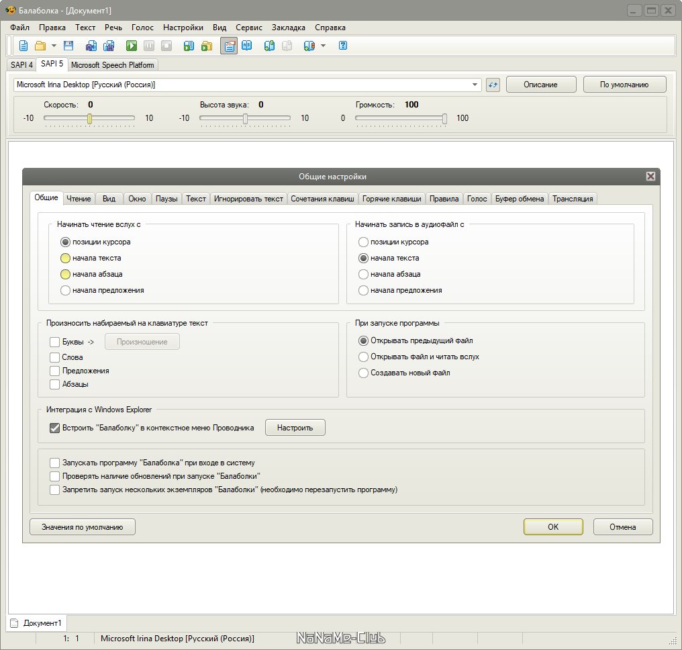Click the folder icon with green play arrow
Screen dimensions: 682x650
(207, 46)
